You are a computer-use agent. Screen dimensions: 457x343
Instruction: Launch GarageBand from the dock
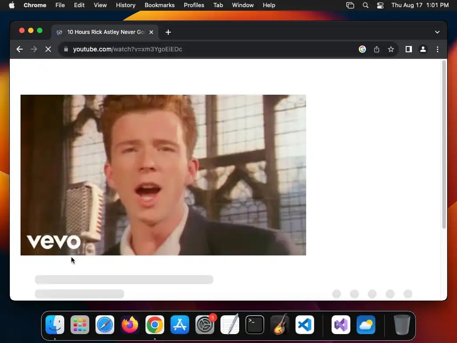click(x=280, y=325)
